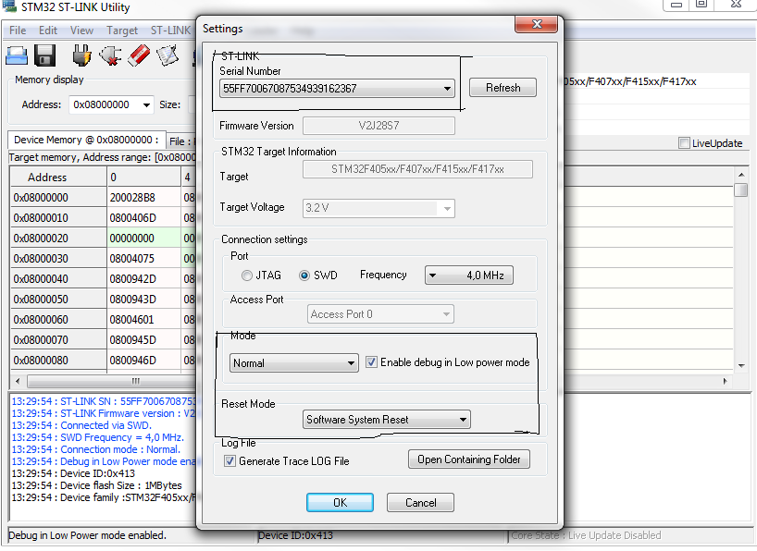Click the Open file toolbar icon
The height and width of the screenshot is (551, 757).
pyautogui.click(x=17, y=55)
